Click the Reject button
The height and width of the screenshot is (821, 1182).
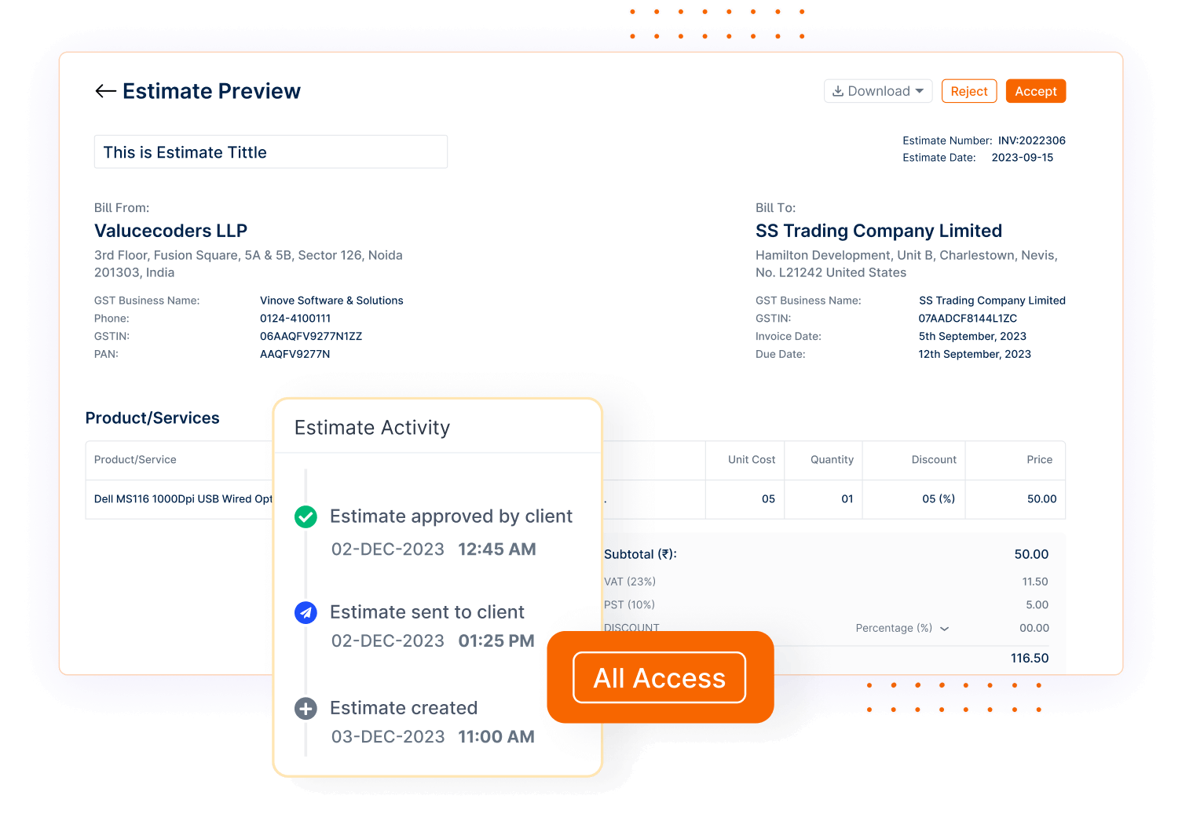pos(969,91)
